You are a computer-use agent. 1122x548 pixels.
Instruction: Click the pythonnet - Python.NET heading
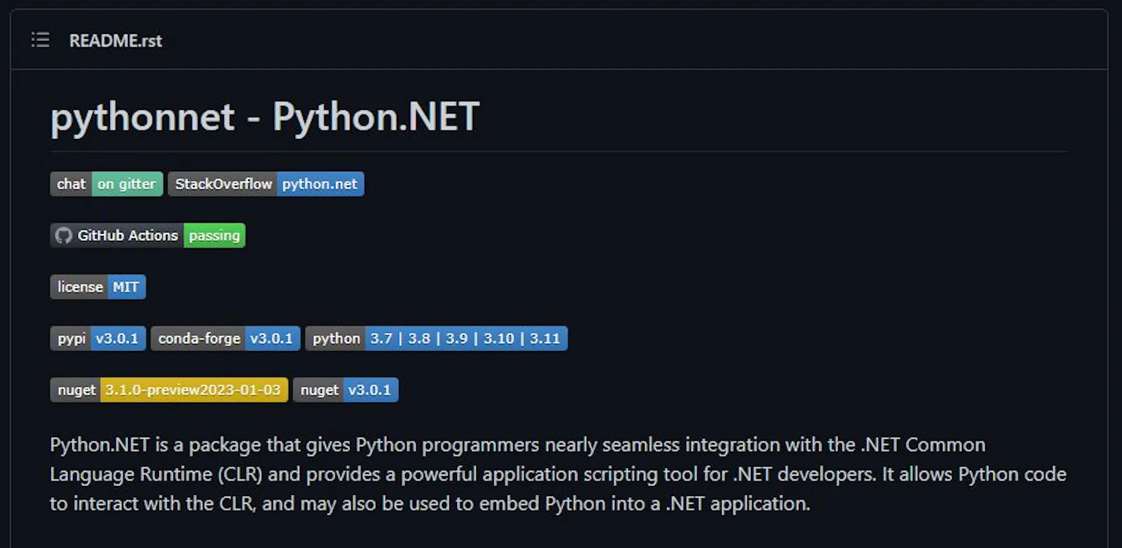pyautogui.click(x=265, y=117)
